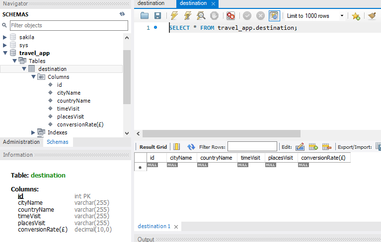Screen dimensions: 381x242
Task: Switch to the first destination query tab
Action: click(151, 3)
